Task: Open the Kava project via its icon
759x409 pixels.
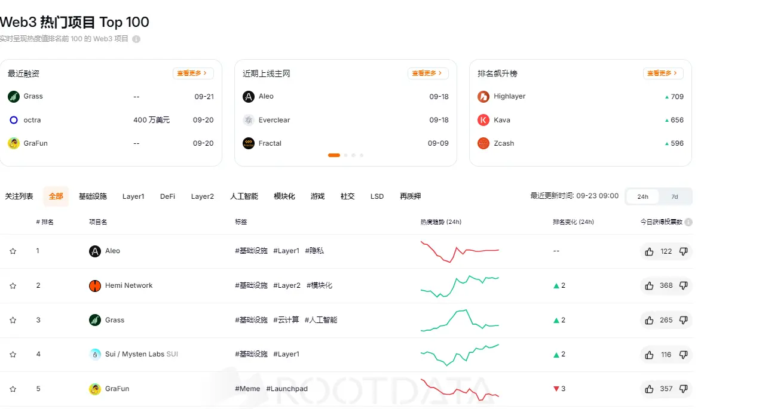Action: (483, 119)
